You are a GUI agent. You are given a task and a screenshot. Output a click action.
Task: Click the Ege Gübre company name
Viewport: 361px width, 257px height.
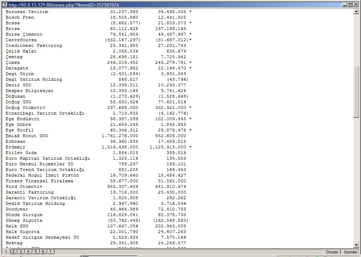[x=18, y=124]
